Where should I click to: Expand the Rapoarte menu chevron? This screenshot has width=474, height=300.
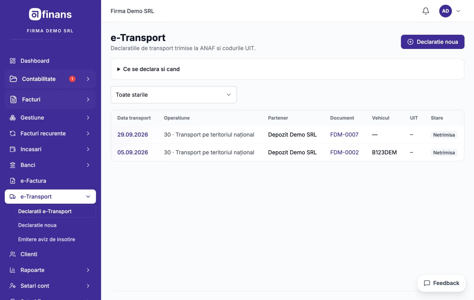(88, 270)
